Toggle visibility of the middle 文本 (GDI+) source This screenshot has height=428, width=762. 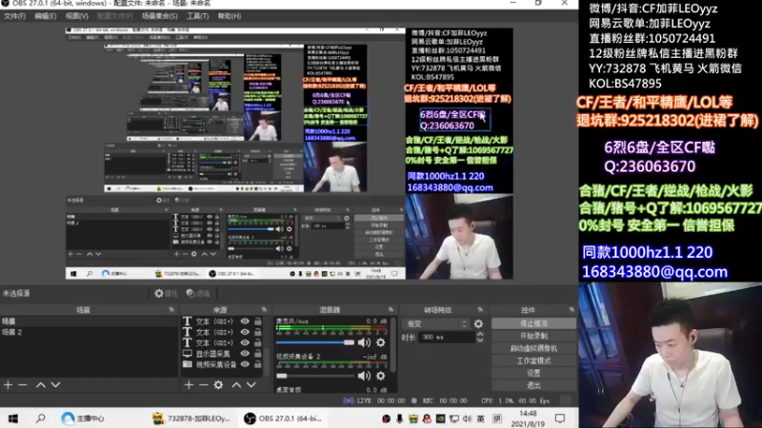tap(245, 332)
